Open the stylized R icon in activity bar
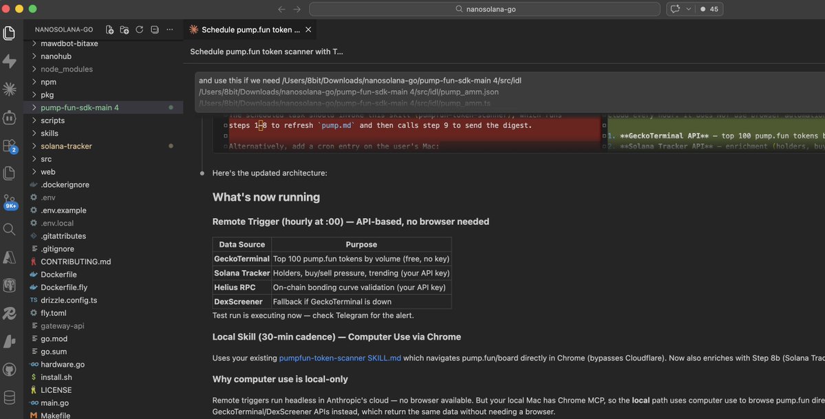This screenshot has width=825, height=419. pos(9,313)
